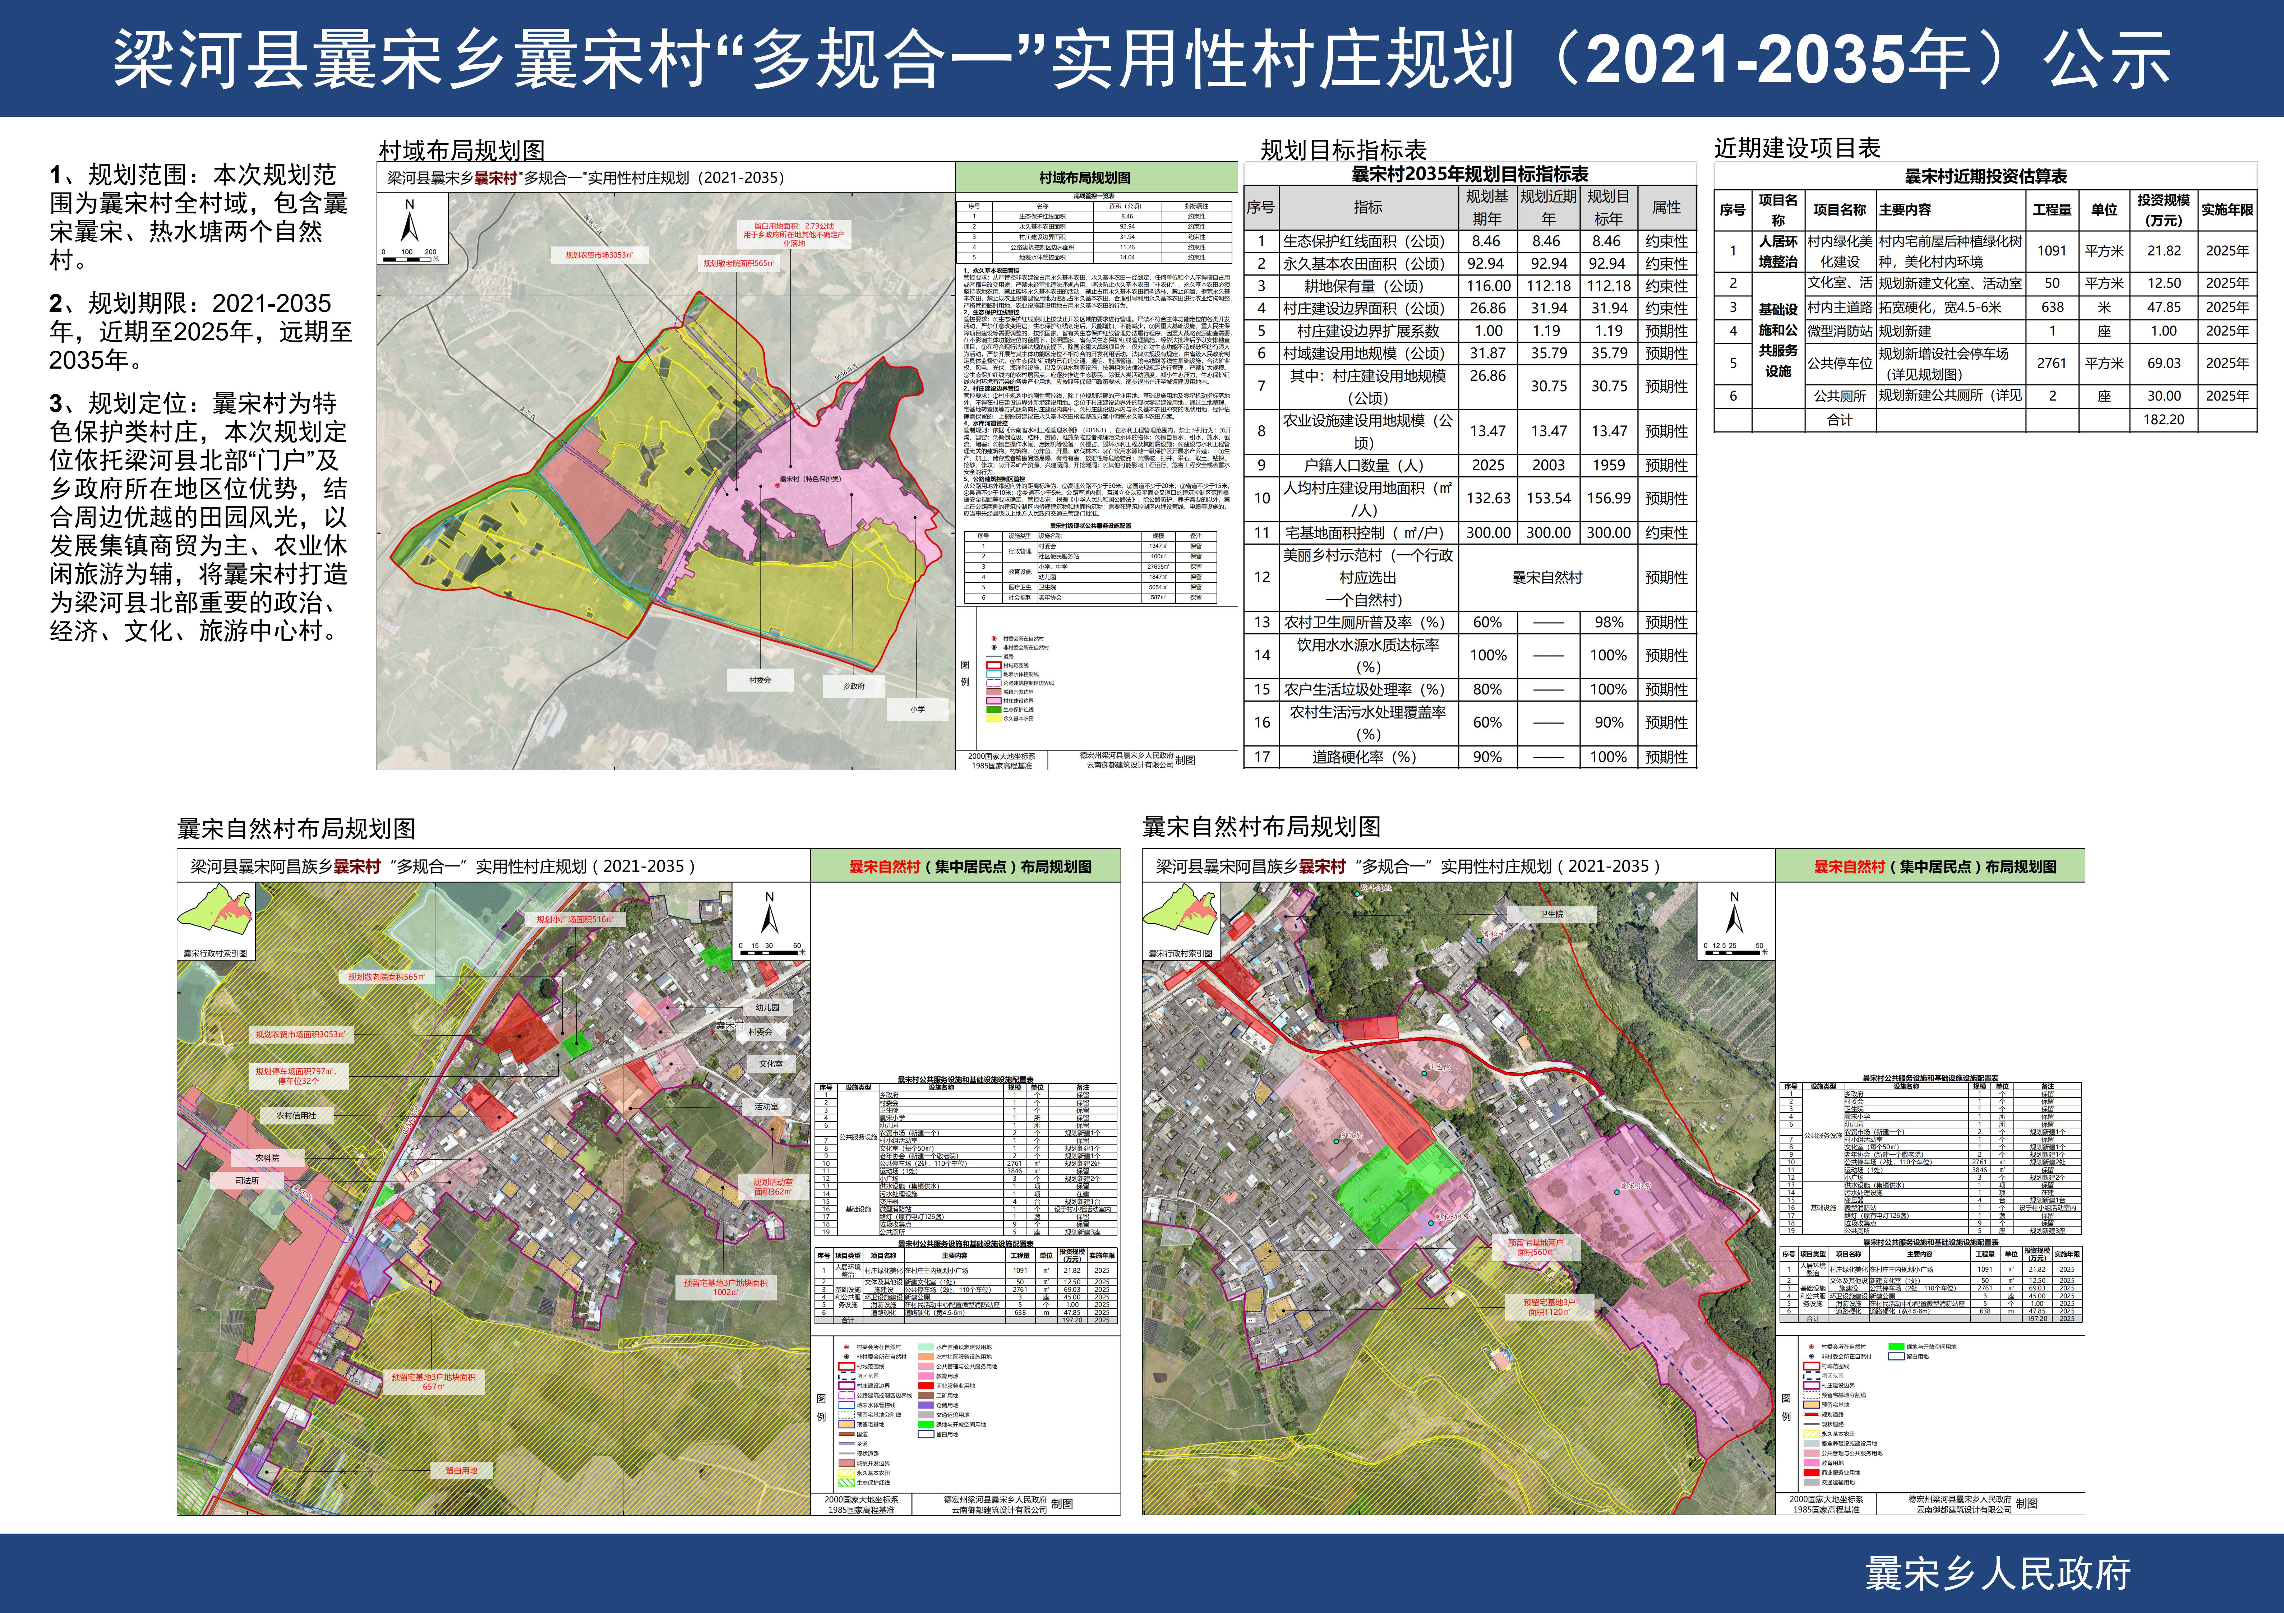Screen dimensions: 2284x1613
Task: Click the 司法所 callout label
Action: [x=247, y=1180]
